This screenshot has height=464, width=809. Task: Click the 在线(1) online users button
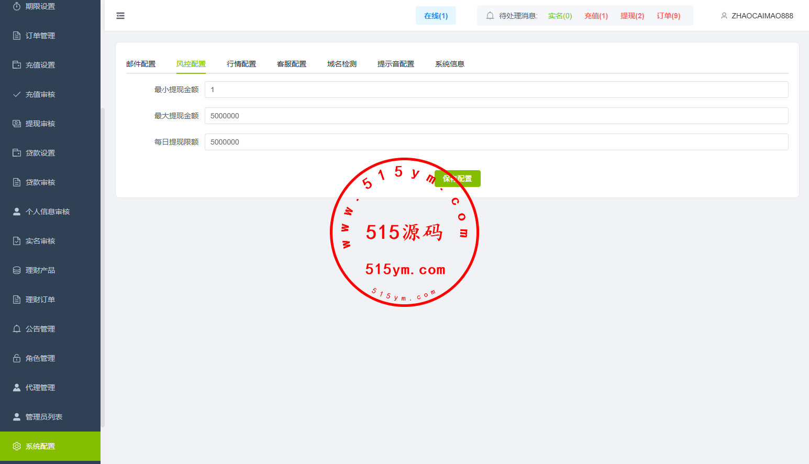[x=436, y=16]
